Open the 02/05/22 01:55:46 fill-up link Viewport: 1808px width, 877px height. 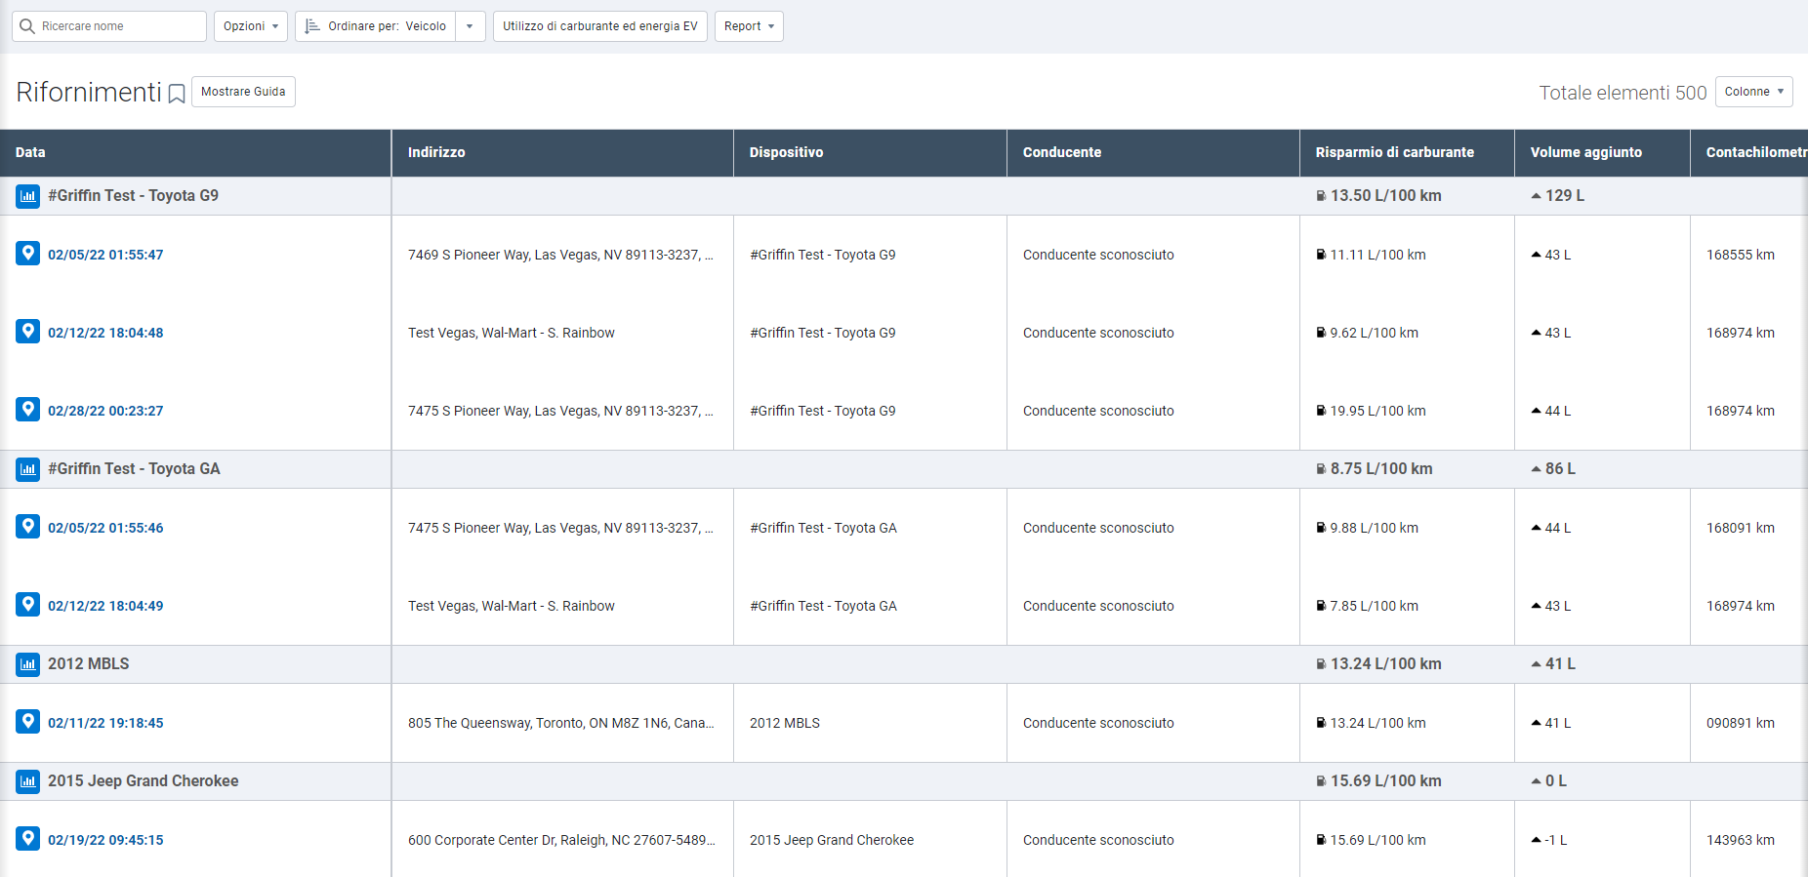pos(105,528)
